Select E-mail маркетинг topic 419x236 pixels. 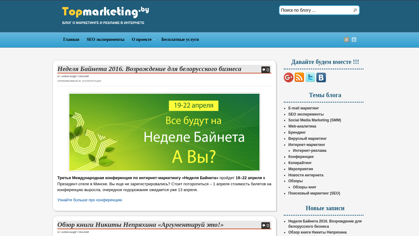(x=304, y=108)
